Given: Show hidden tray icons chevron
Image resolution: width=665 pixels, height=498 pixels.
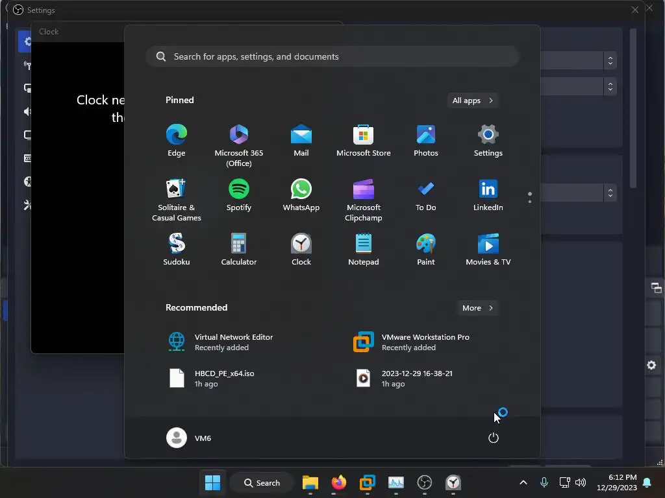Looking at the screenshot, I should coord(523,482).
